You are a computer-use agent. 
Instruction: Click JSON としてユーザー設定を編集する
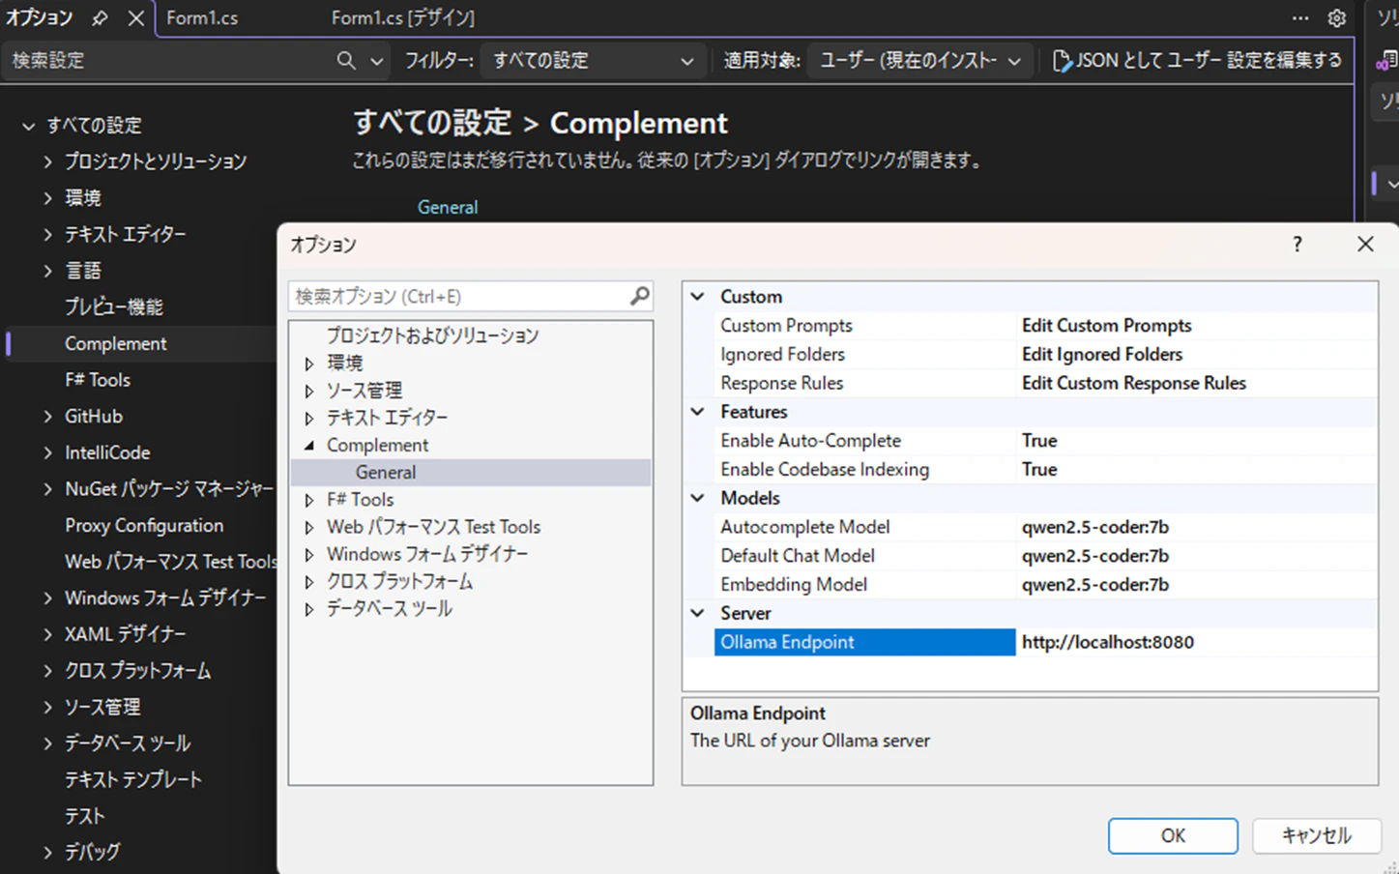pyautogui.click(x=1198, y=60)
